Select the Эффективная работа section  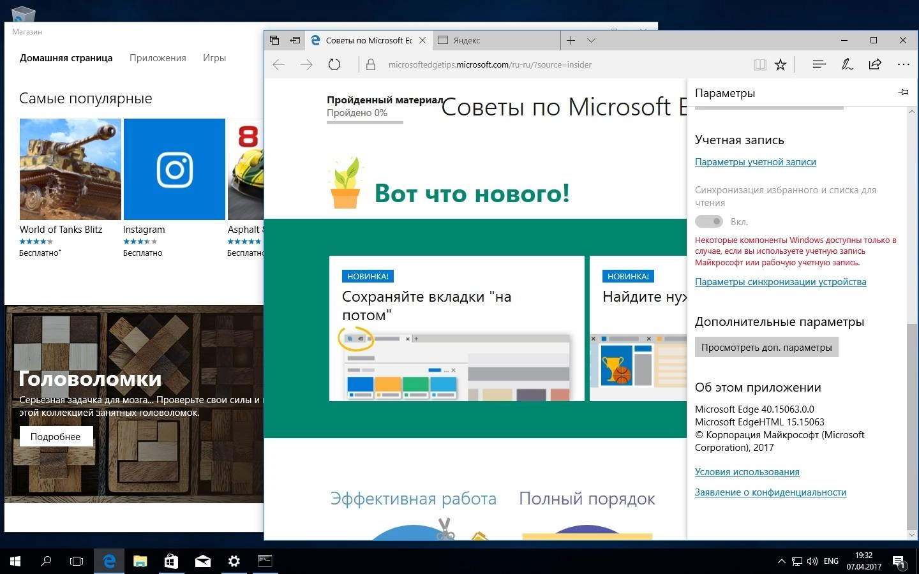tap(414, 499)
